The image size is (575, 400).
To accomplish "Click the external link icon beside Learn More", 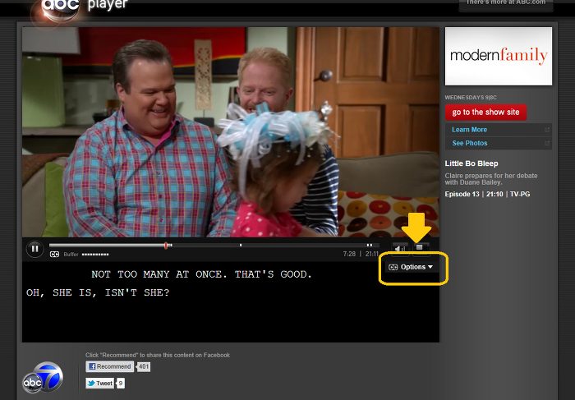I will (x=547, y=130).
